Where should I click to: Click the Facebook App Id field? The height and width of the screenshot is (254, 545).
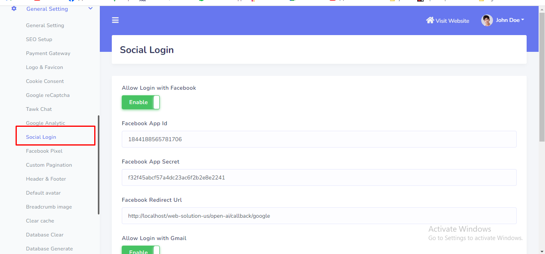point(319,139)
